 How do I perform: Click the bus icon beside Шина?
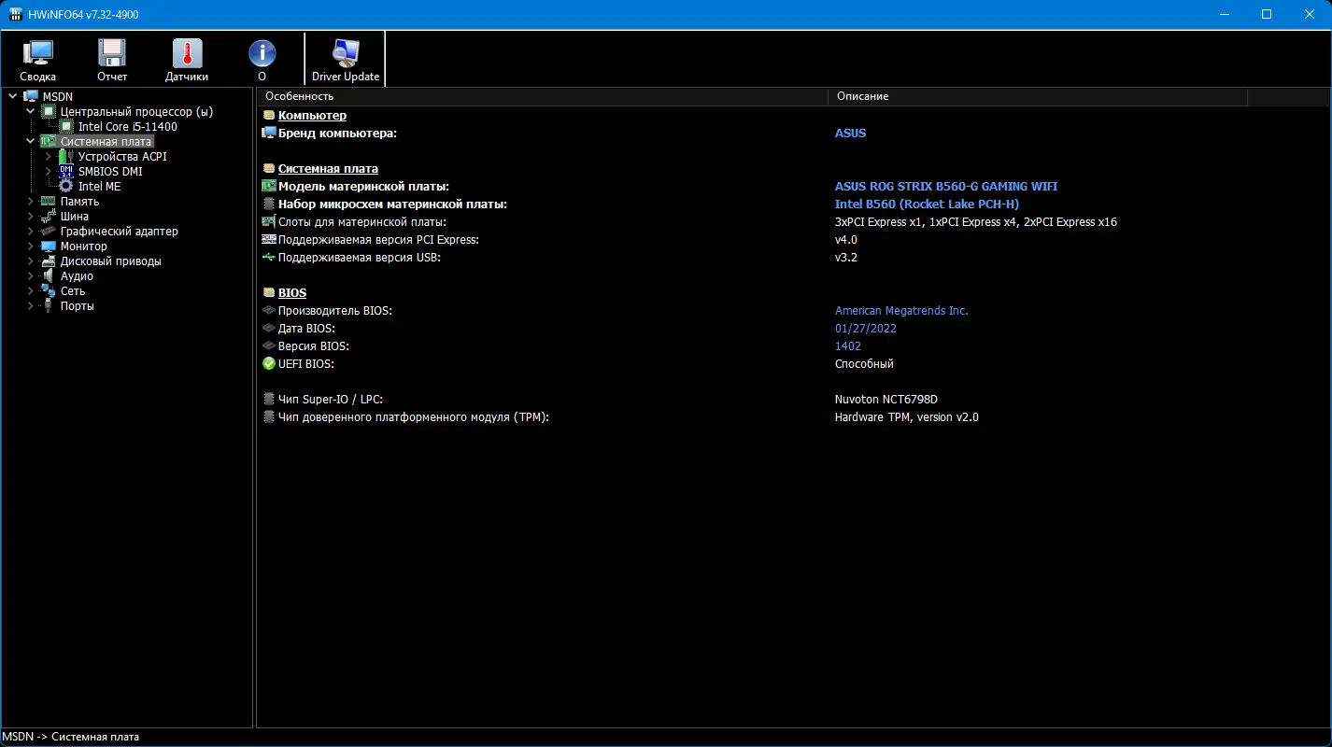[49, 216]
